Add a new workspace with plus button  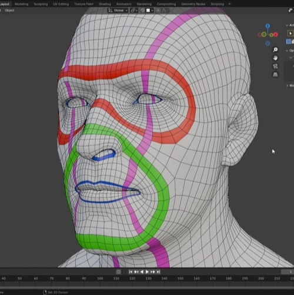pos(229,4)
